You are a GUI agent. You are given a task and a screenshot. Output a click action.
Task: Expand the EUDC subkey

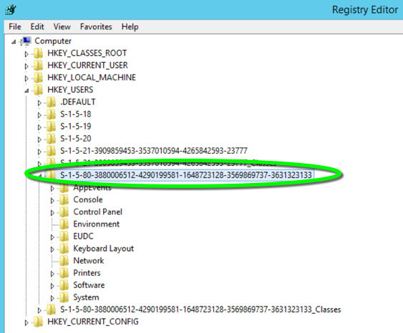[52, 237]
